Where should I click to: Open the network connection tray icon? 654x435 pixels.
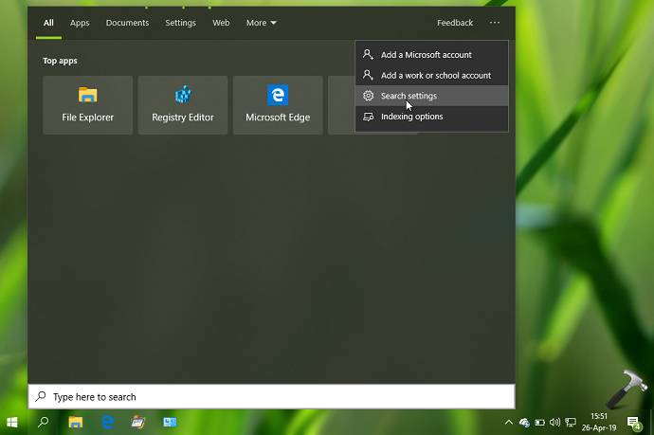(571, 423)
